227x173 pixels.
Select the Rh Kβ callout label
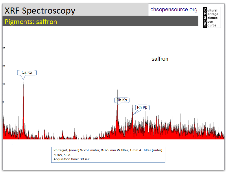pyautogui.click(x=142, y=107)
